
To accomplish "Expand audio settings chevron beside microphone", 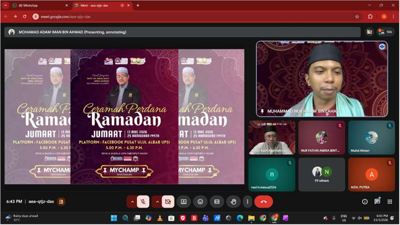I will click(132, 202).
